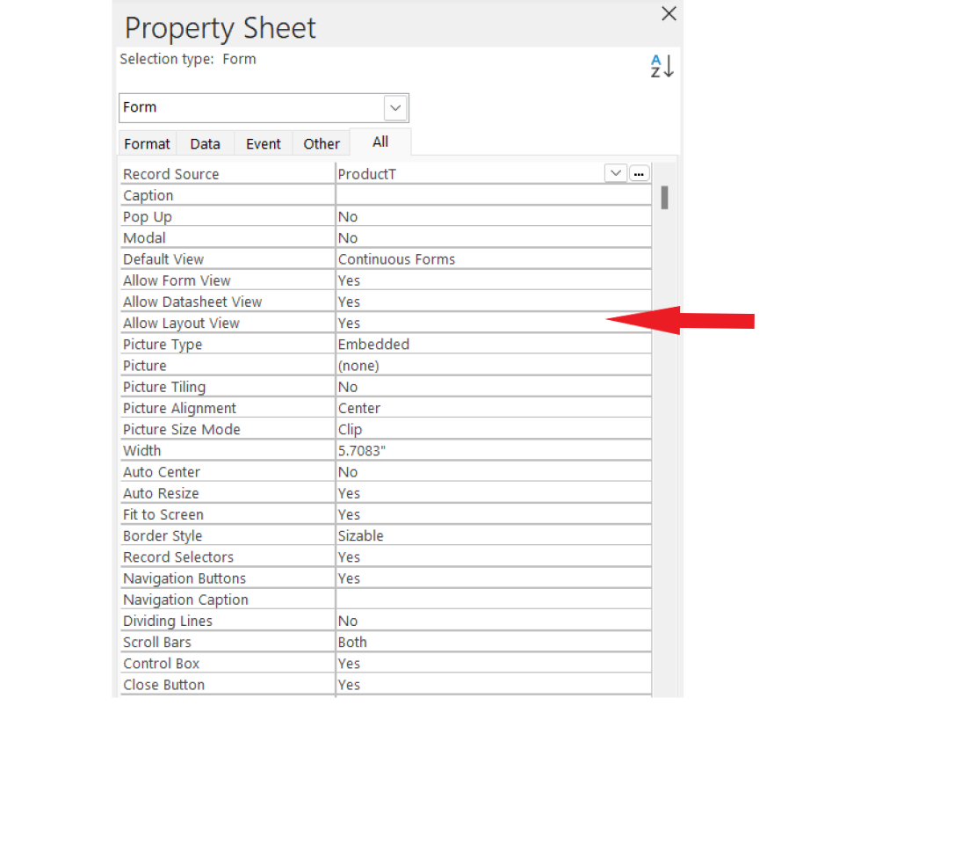Open the Record Source builder ellipsis button

(x=639, y=173)
